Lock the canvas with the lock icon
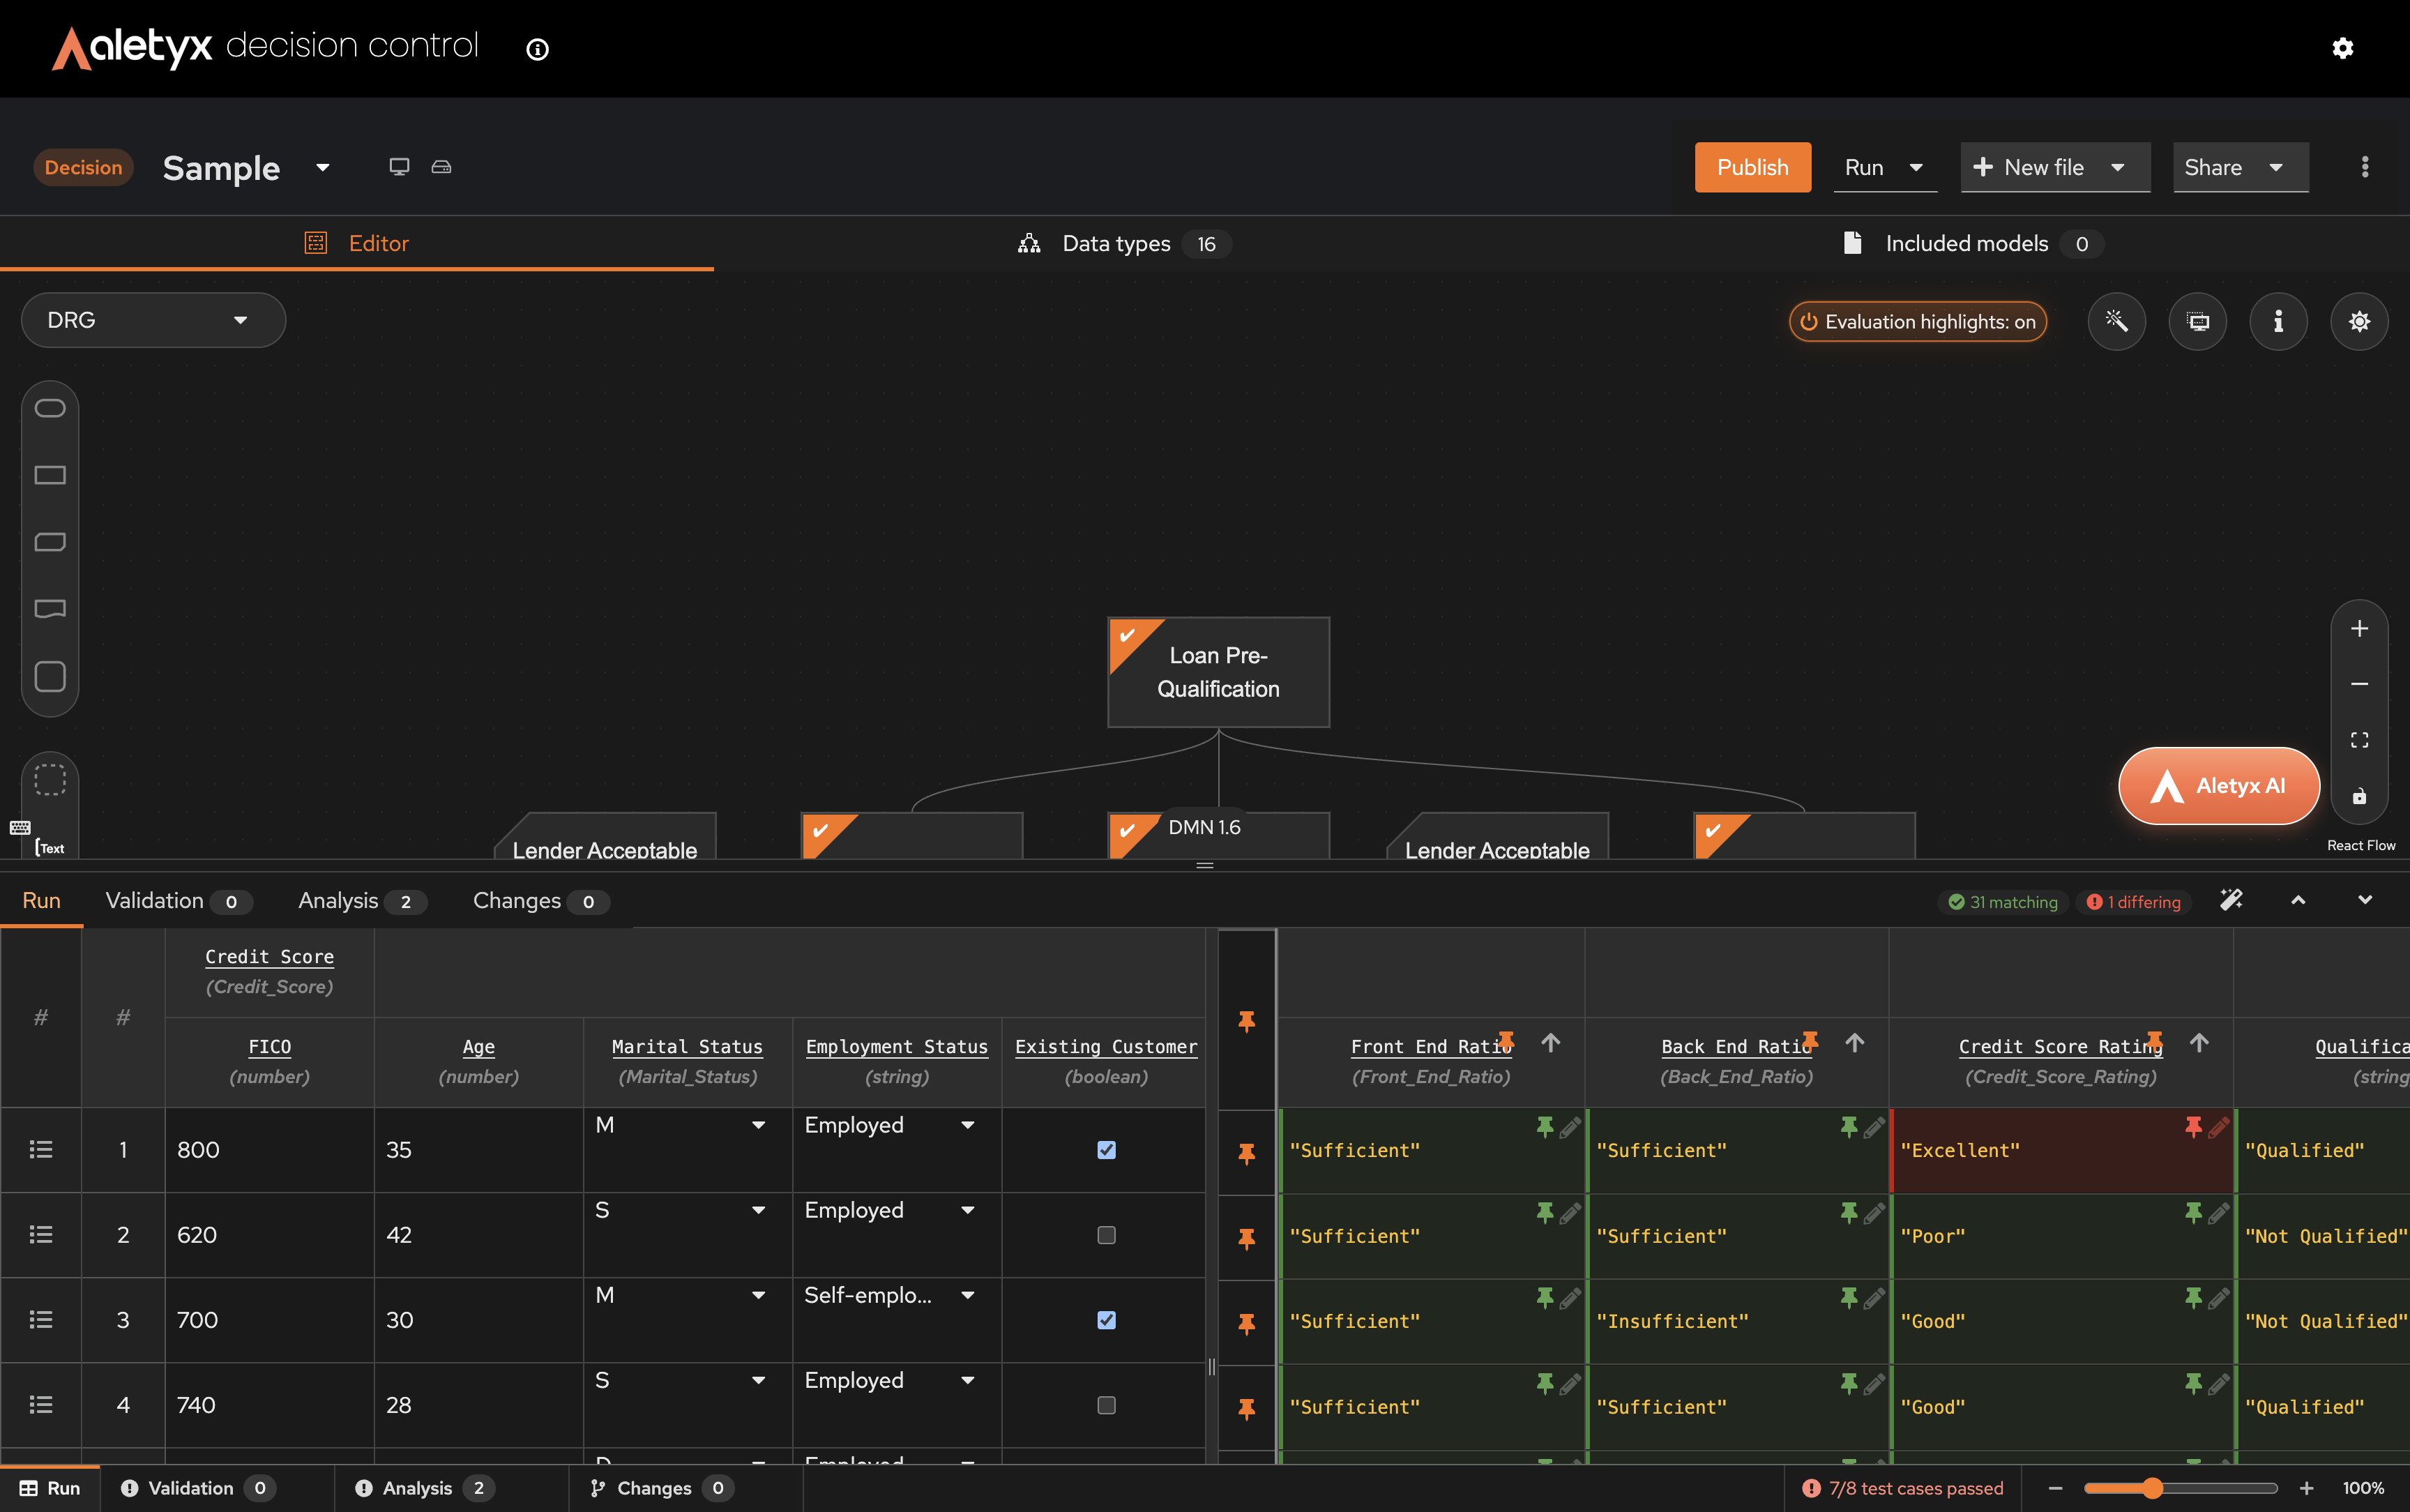This screenshot has width=2410, height=1512. coord(2359,796)
